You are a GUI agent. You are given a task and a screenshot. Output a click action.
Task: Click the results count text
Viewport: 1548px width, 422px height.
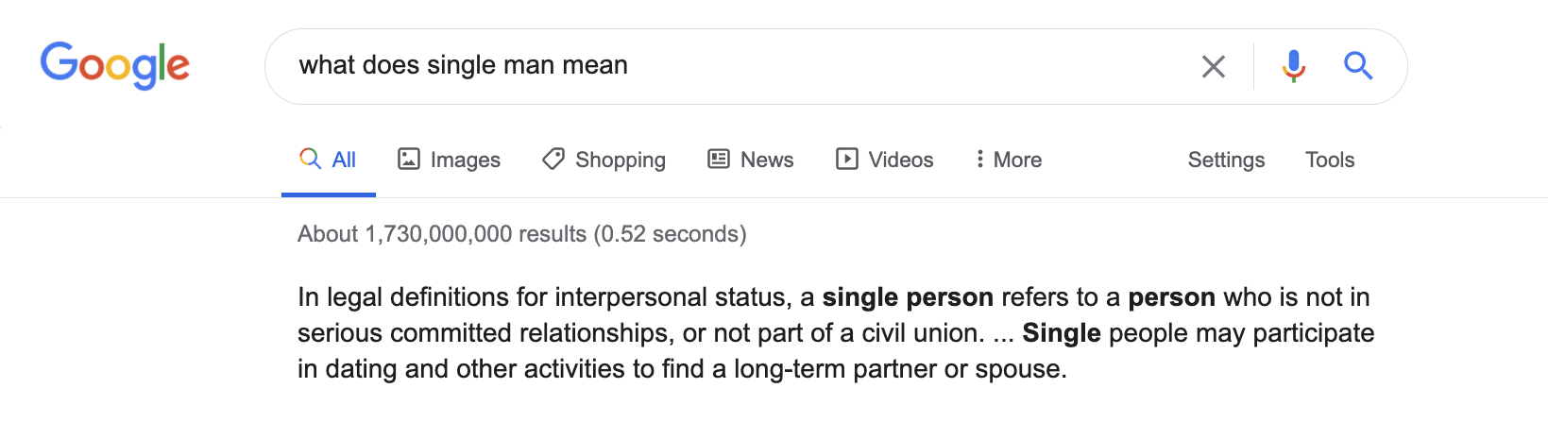[x=521, y=233]
